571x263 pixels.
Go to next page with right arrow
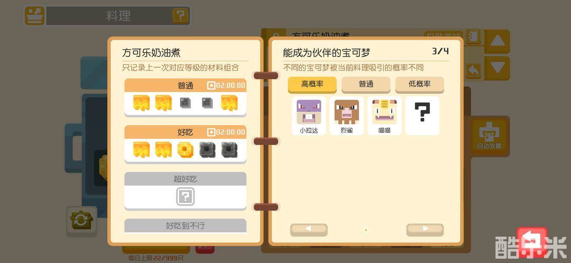(x=425, y=229)
